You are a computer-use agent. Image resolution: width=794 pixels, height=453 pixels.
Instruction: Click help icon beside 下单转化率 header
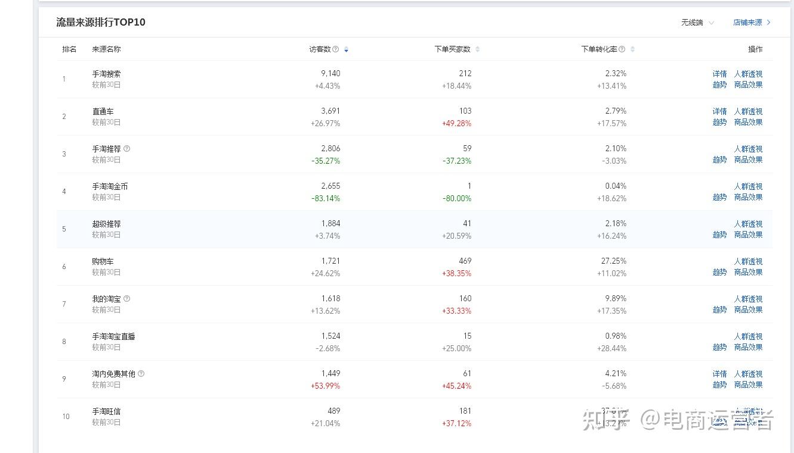click(622, 49)
